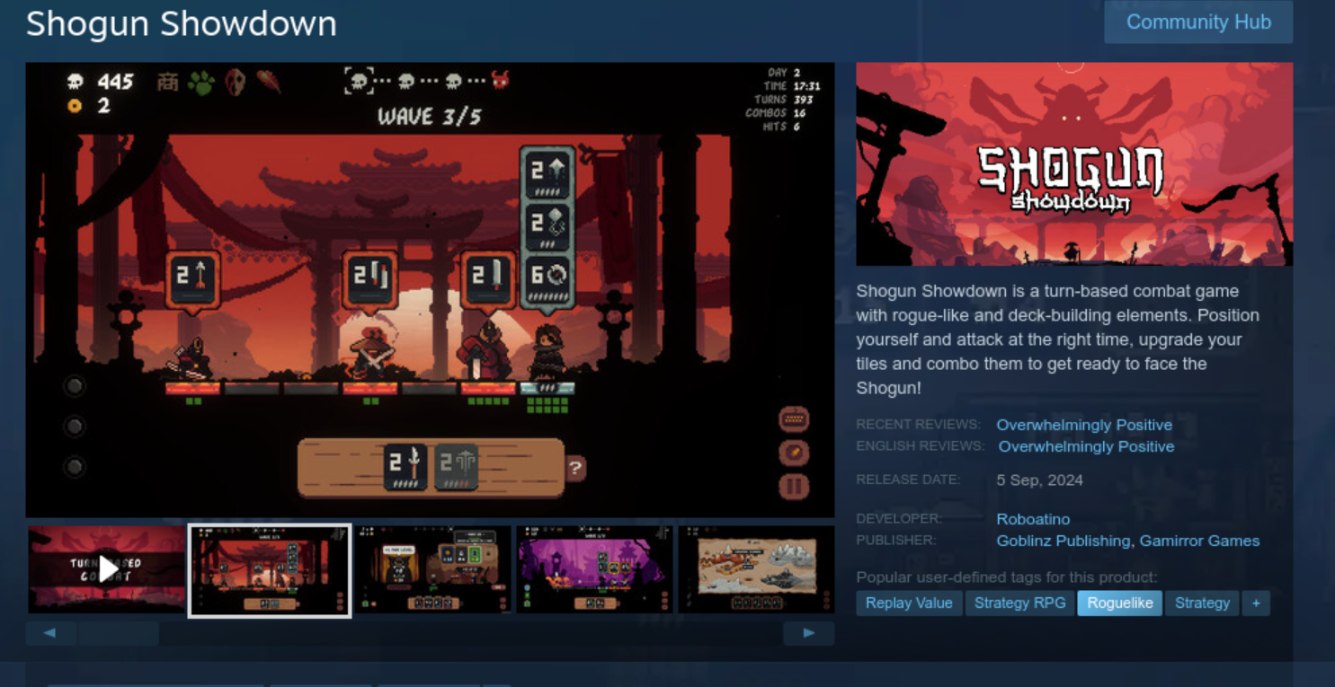Select the Replay Value tag
The height and width of the screenshot is (687, 1335).
click(x=909, y=603)
